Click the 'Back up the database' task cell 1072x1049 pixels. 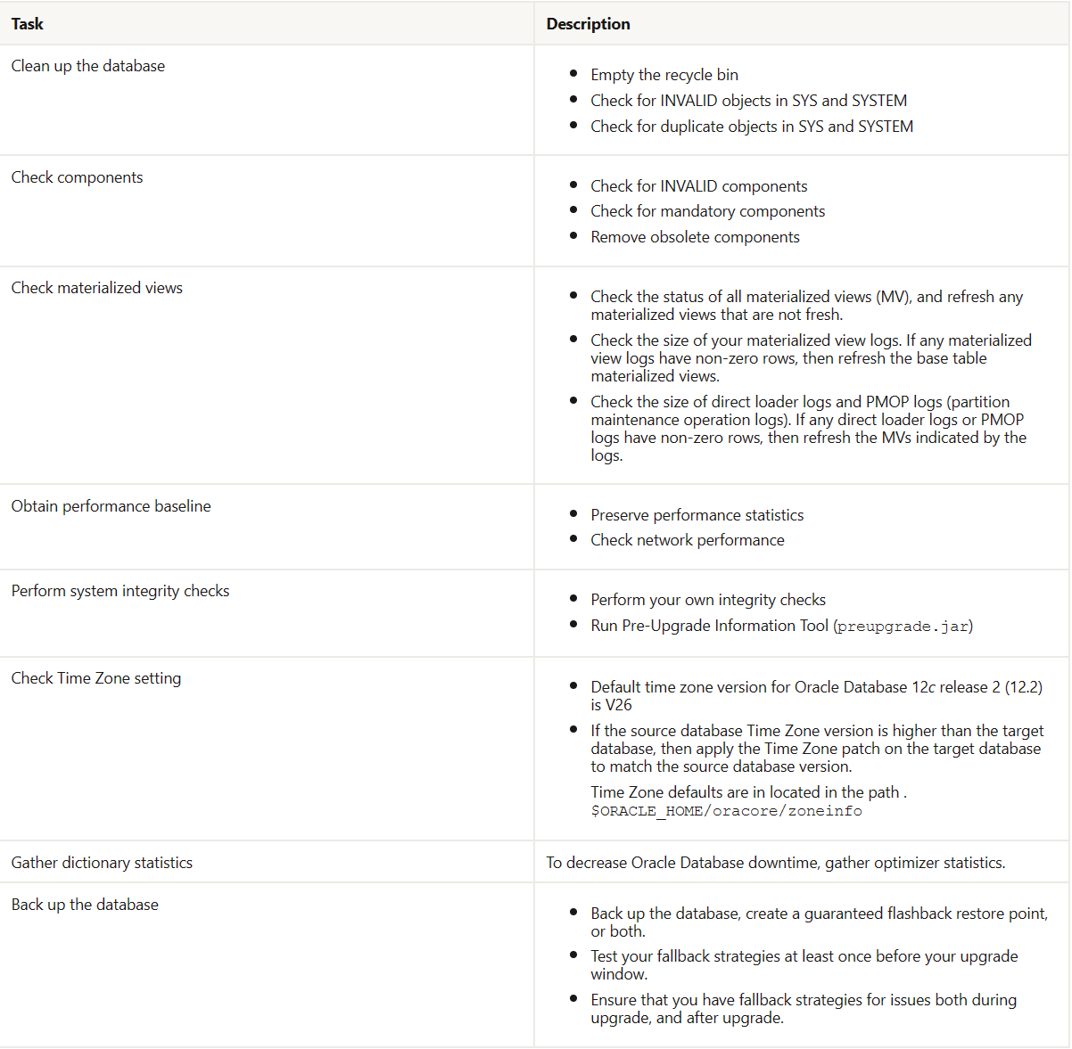coord(85,905)
